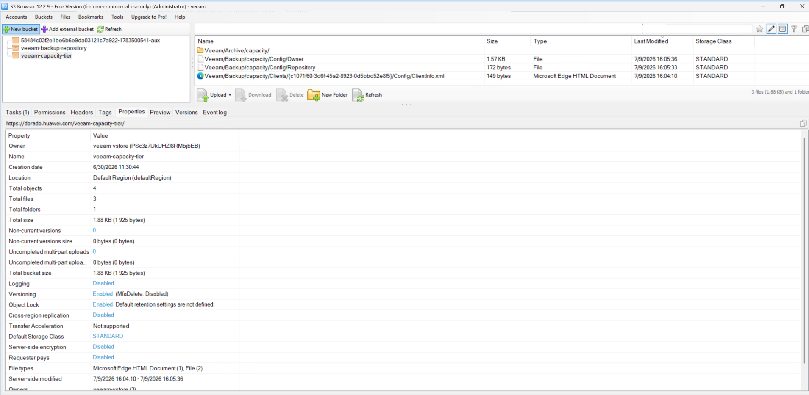The height and width of the screenshot is (395, 809).
Task: Open the Upgrade to Pro! menu
Action: [x=149, y=17]
